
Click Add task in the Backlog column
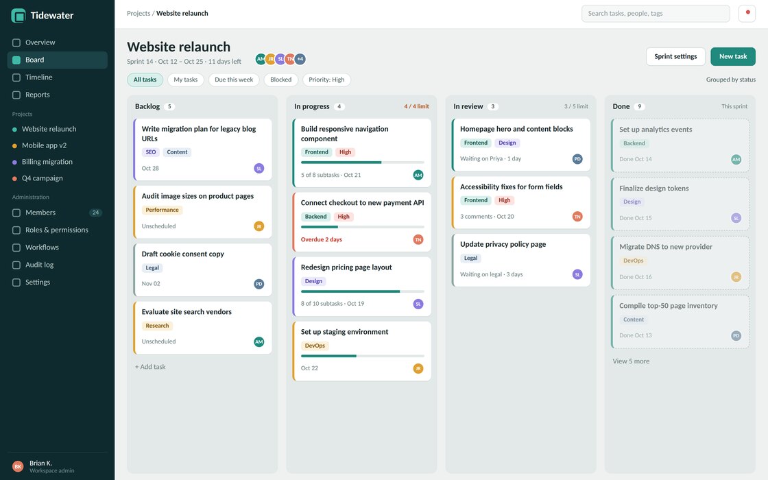click(150, 367)
